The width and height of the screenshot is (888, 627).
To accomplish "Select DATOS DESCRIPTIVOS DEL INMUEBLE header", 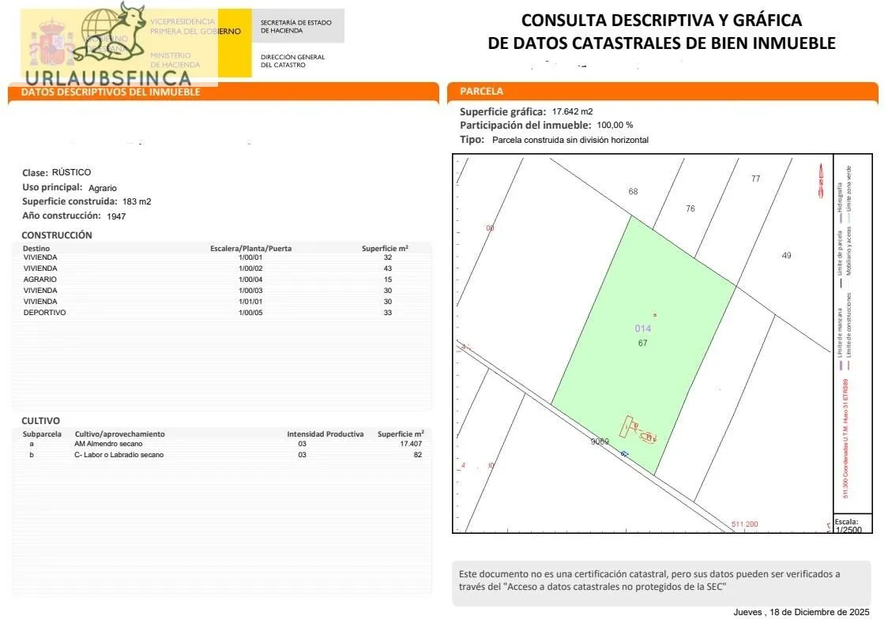I will [111, 92].
